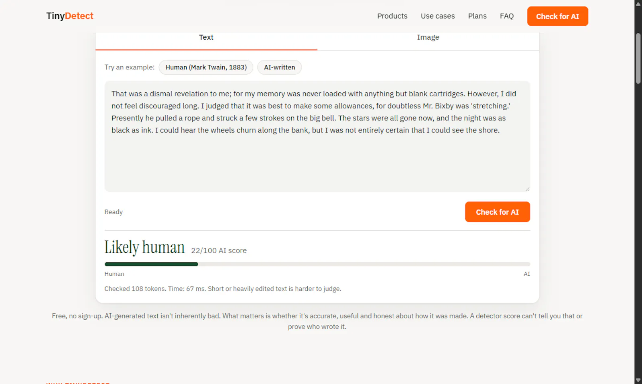Open the FAQ link in the header

(507, 16)
